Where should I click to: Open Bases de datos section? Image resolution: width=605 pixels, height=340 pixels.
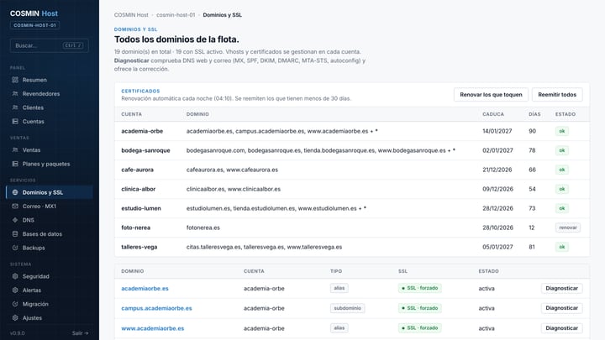pos(50,234)
